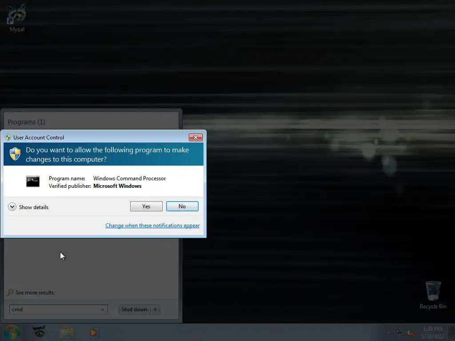Click the muted volume icon in the tray
Viewport: 455px width, 341px height.
(x=410, y=333)
